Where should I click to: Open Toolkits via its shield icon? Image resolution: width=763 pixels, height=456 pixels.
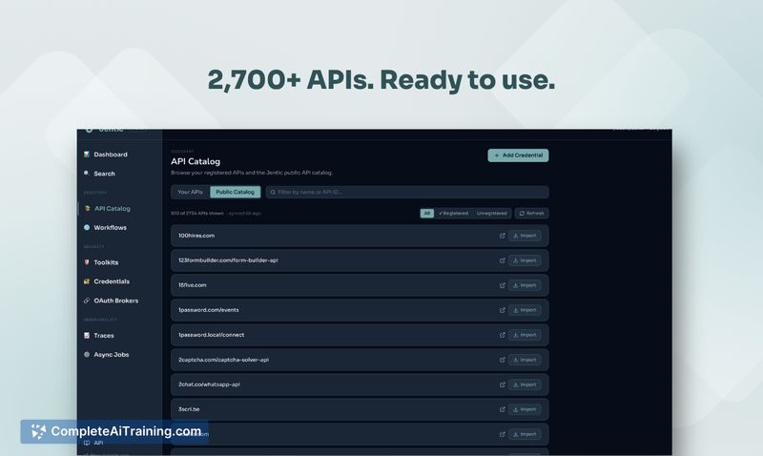pyautogui.click(x=87, y=262)
